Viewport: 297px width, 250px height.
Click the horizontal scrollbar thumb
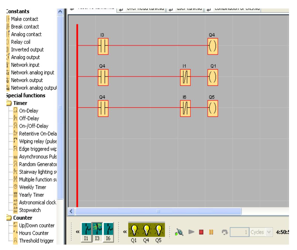pos(158,211)
